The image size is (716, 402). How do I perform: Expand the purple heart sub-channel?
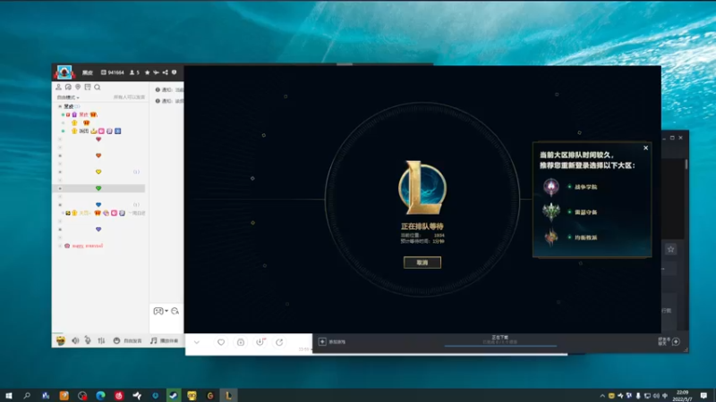pyautogui.click(x=60, y=230)
